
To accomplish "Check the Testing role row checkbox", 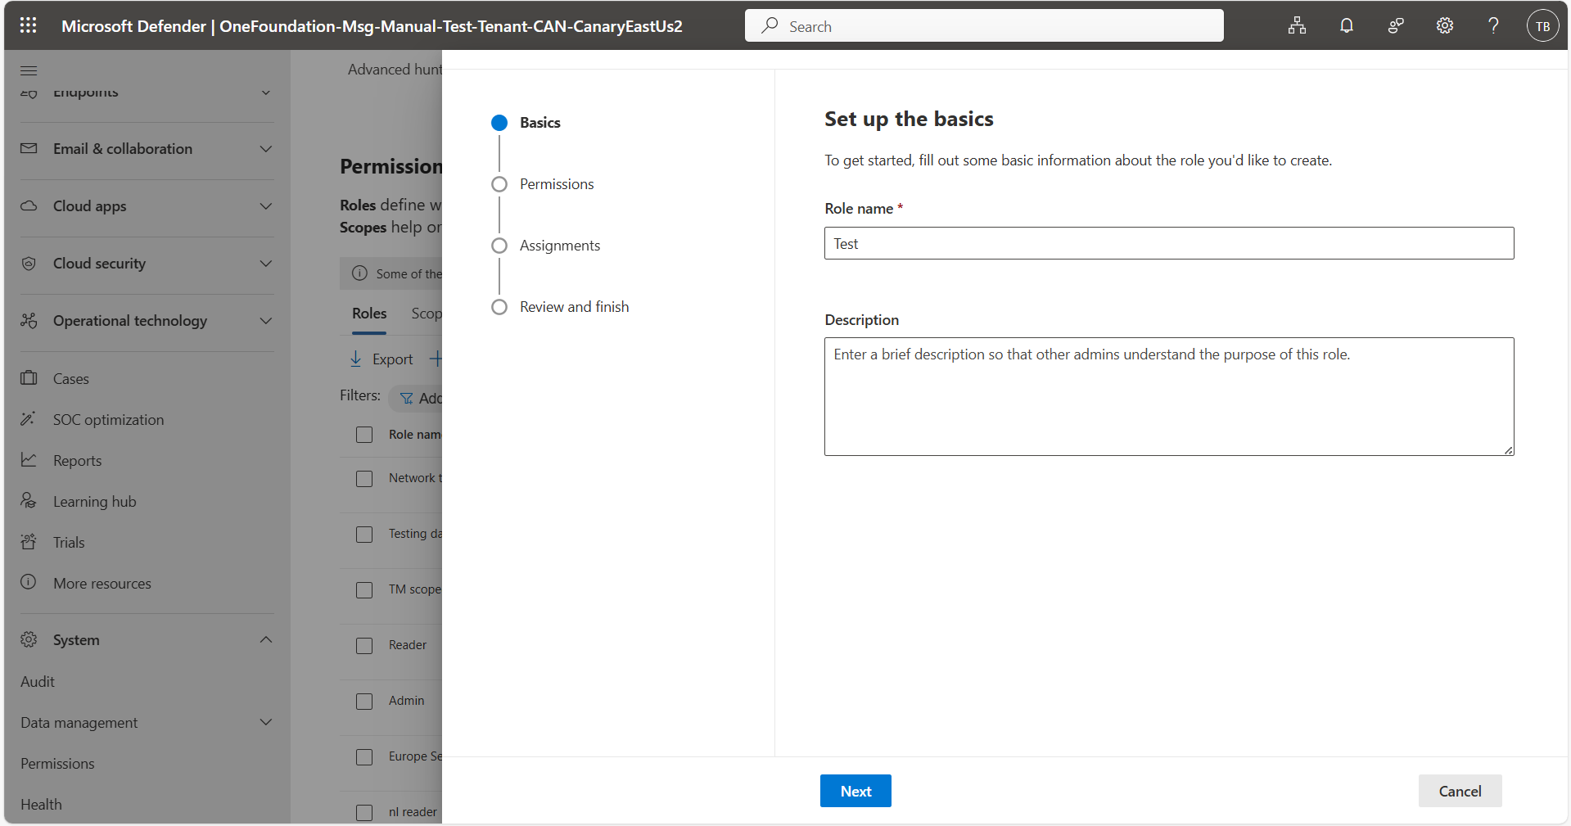I will click(364, 535).
